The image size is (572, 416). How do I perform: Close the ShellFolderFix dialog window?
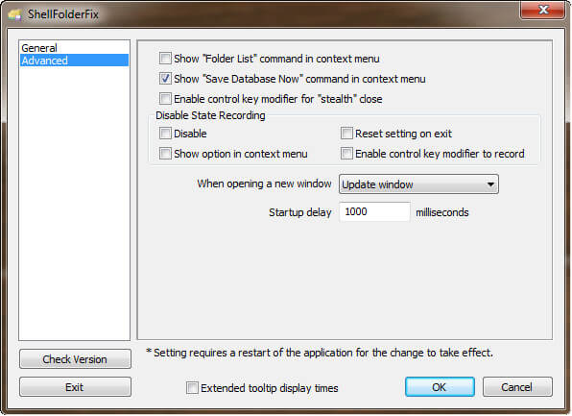[x=543, y=10]
